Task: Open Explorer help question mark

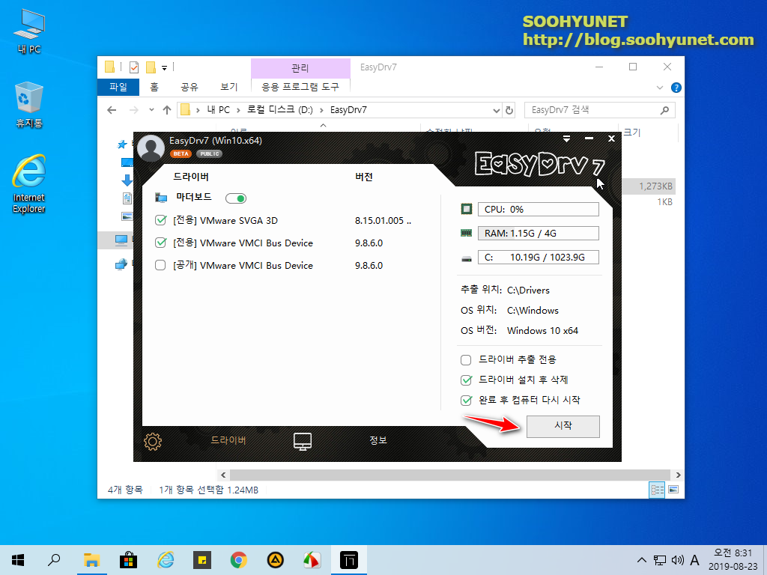Action: pyautogui.click(x=676, y=88)
